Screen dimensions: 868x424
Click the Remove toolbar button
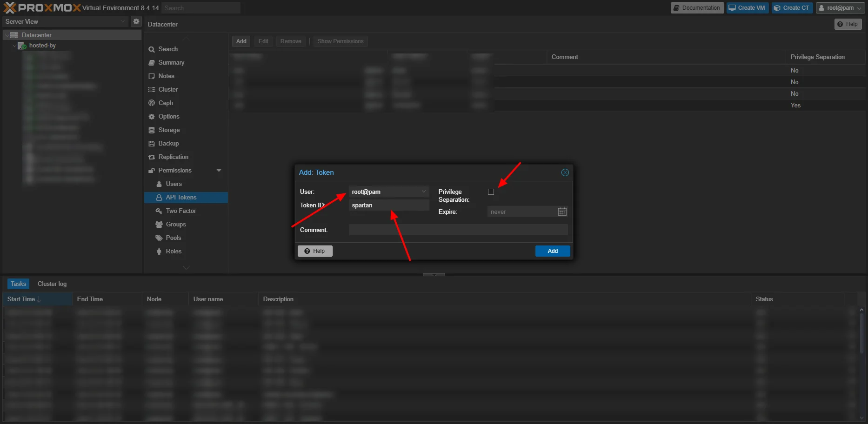click(291, 41)
